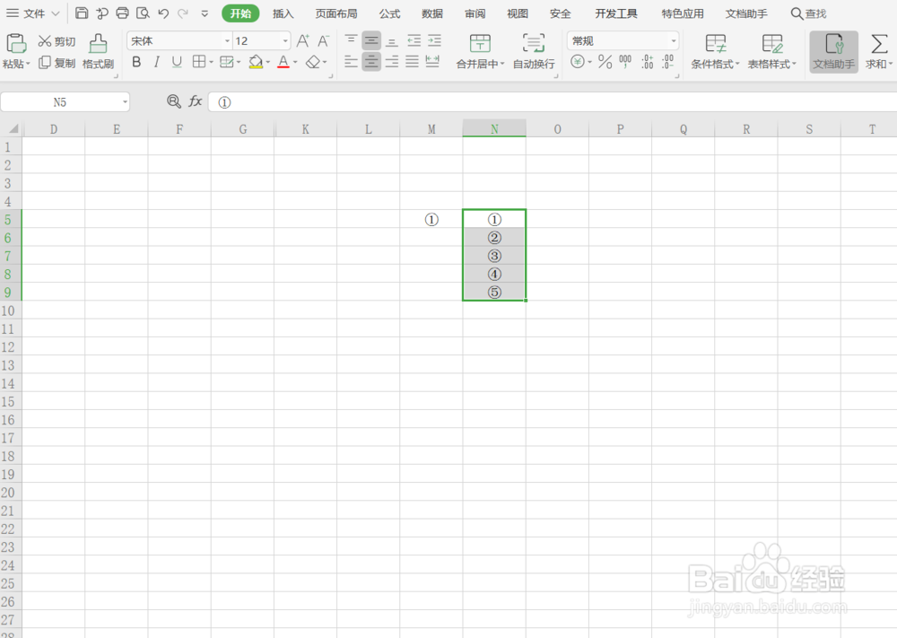Viewport: 897px width, 638px height.
Task: Apply the red font color A
Action: pyautogui.click(x=283, y=62)
